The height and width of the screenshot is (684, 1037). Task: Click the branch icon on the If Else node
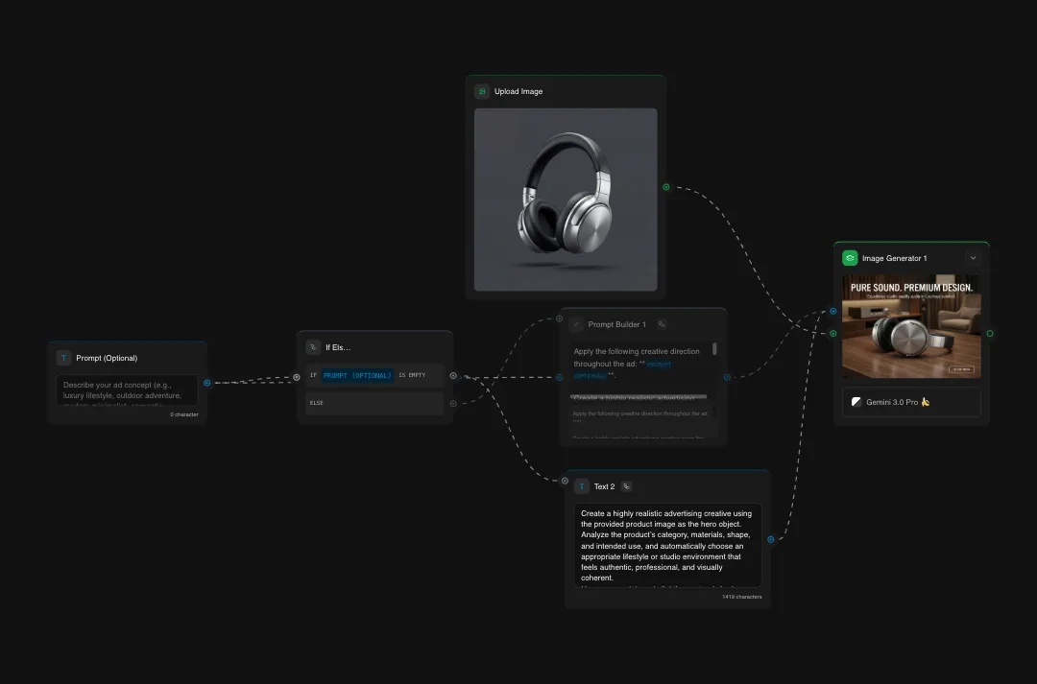pos(313,346)
